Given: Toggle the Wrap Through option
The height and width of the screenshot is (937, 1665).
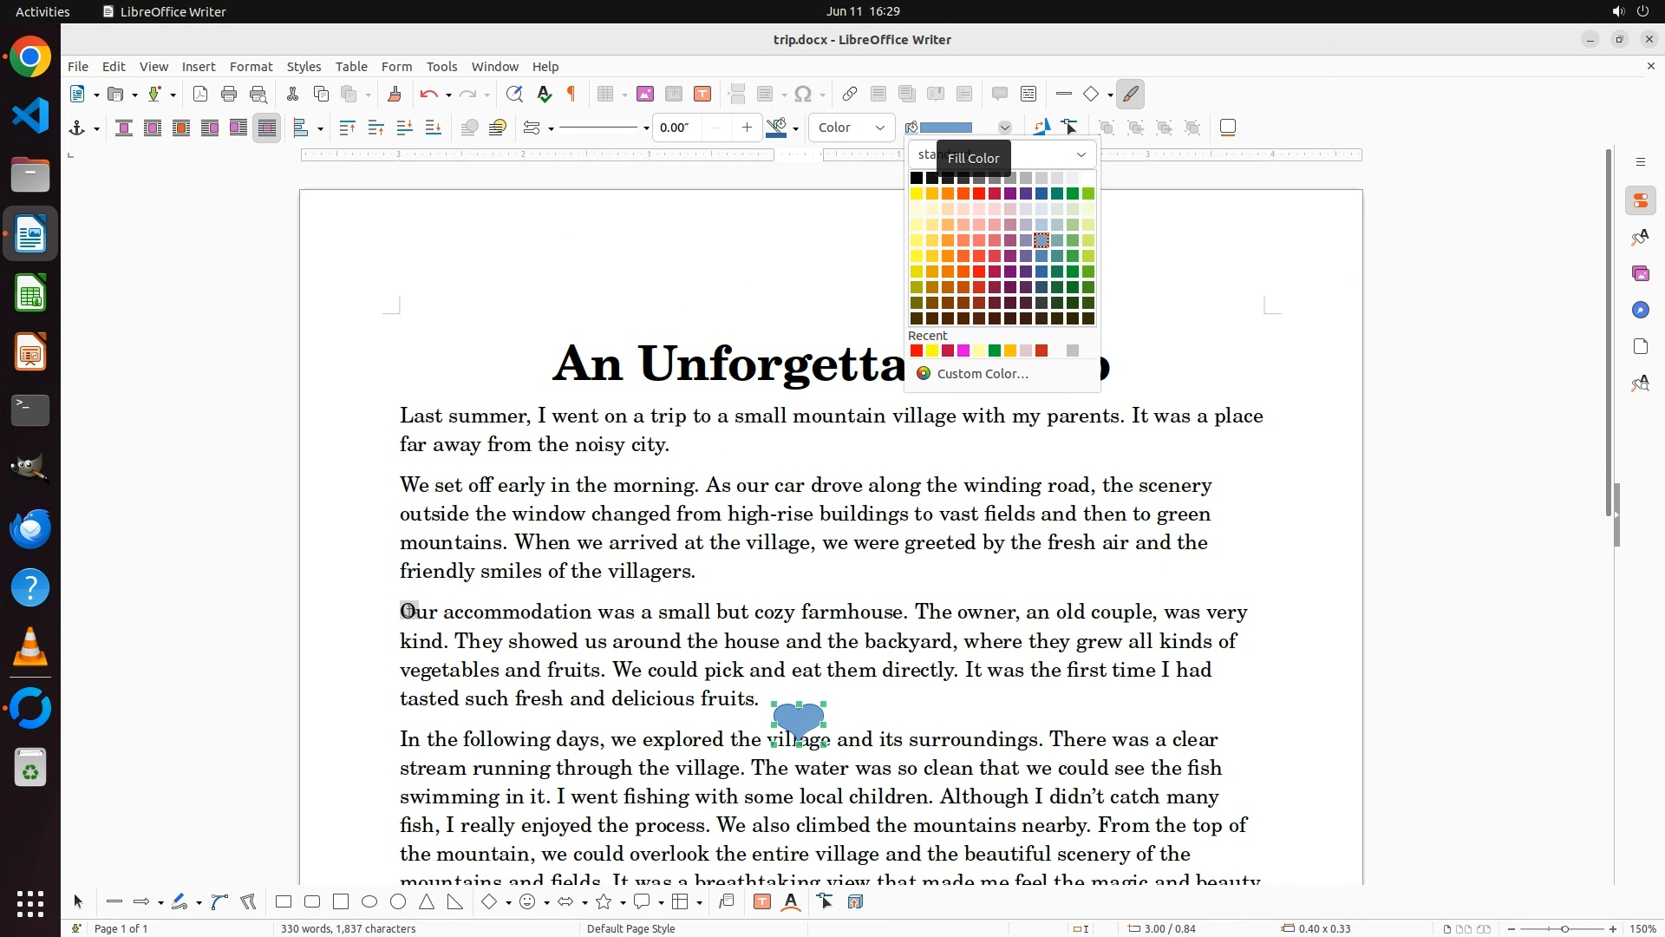Looking at the screenshot, I should 267,128.
